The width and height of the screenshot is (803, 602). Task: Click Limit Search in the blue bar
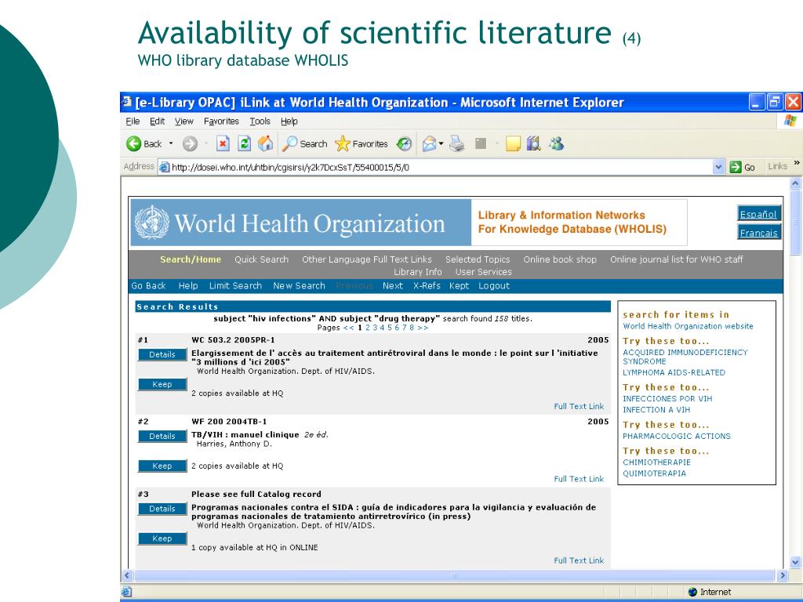pos(235,285)
